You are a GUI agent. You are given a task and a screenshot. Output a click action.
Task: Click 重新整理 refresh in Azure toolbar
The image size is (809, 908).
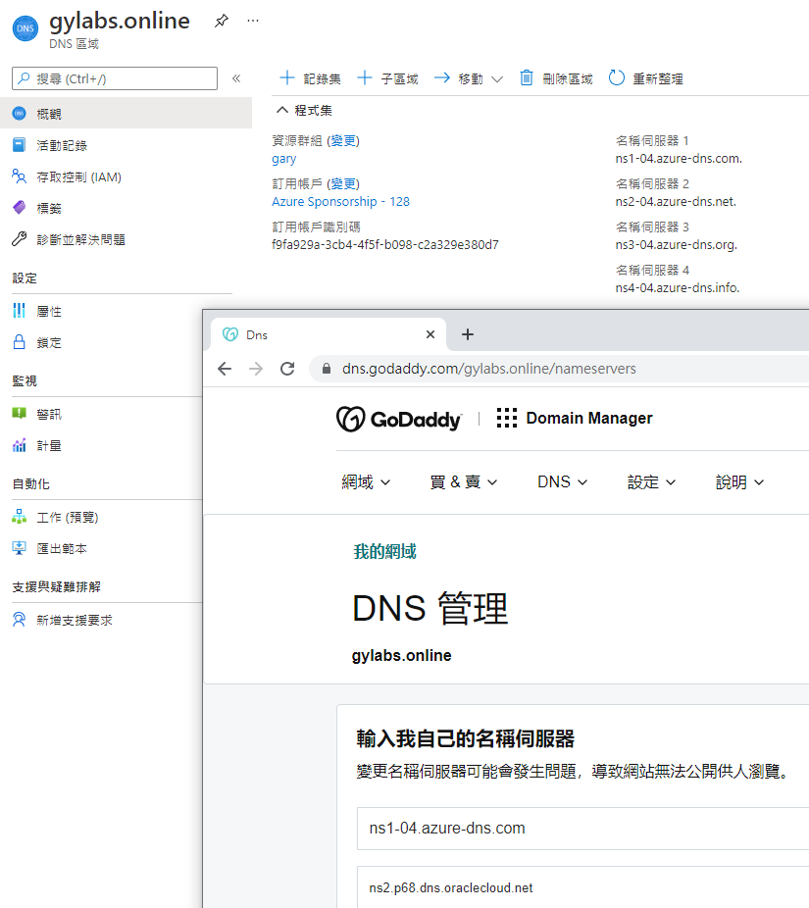(x=645, y=78)
